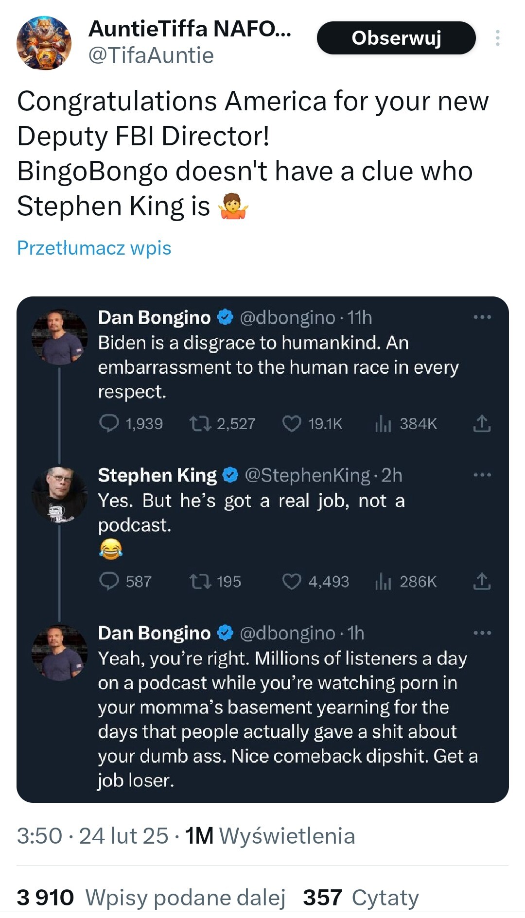The height and width of the screenshot is (918, 525).
Task: Open the 3 910 Wpisy podane dalej list
Action: [151, 897]
